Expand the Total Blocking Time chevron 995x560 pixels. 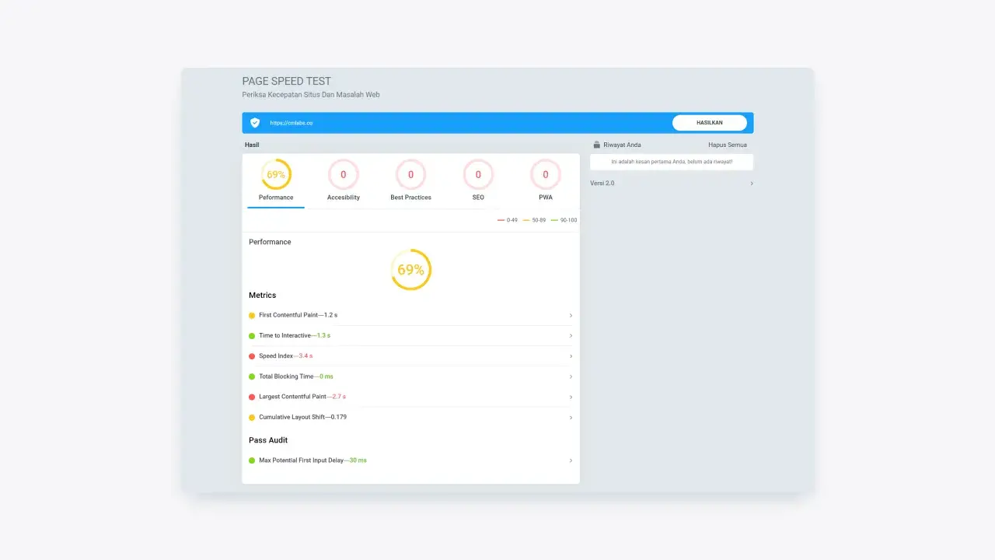point(571,376)
